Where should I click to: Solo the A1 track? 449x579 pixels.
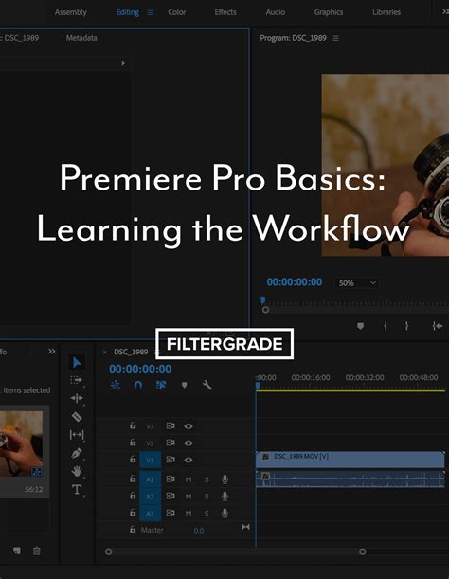[x=207, y=479]
